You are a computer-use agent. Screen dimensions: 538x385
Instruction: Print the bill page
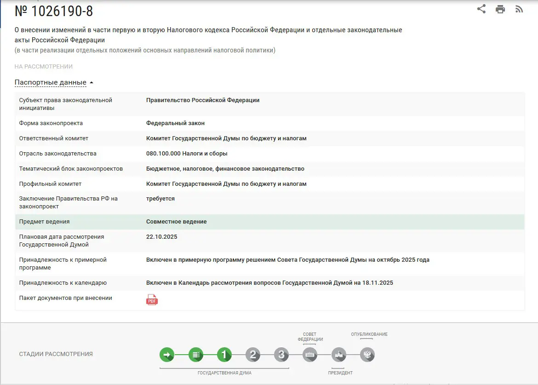(x=500, y=9)
